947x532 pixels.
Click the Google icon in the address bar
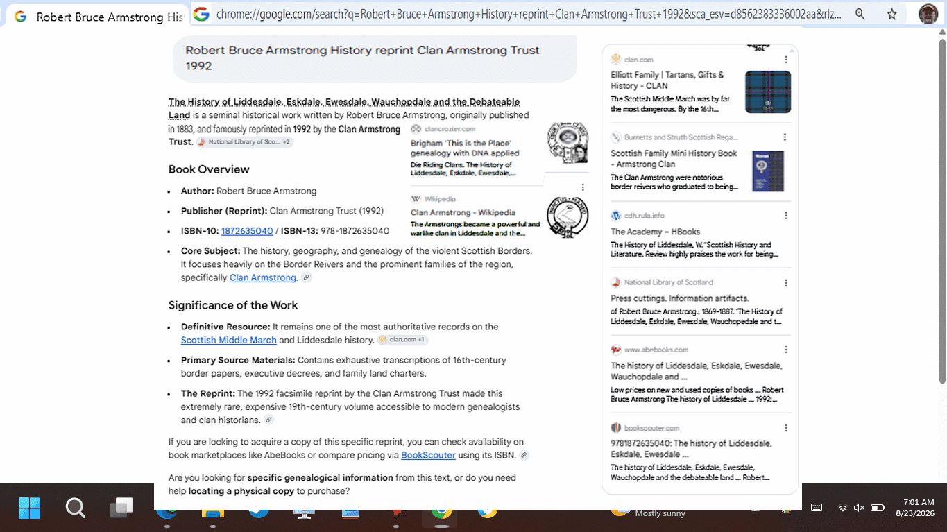click(201, 14)
